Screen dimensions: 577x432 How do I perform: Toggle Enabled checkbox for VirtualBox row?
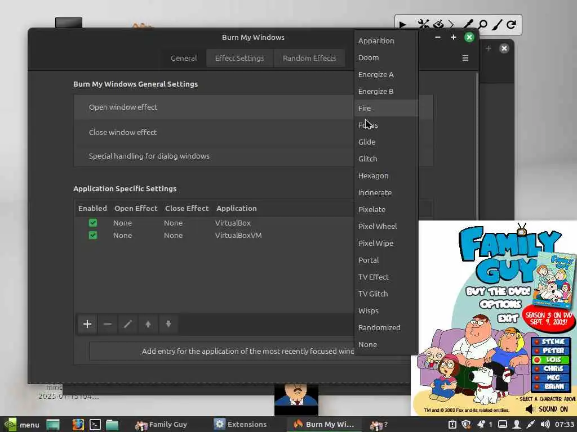[93, 223]
